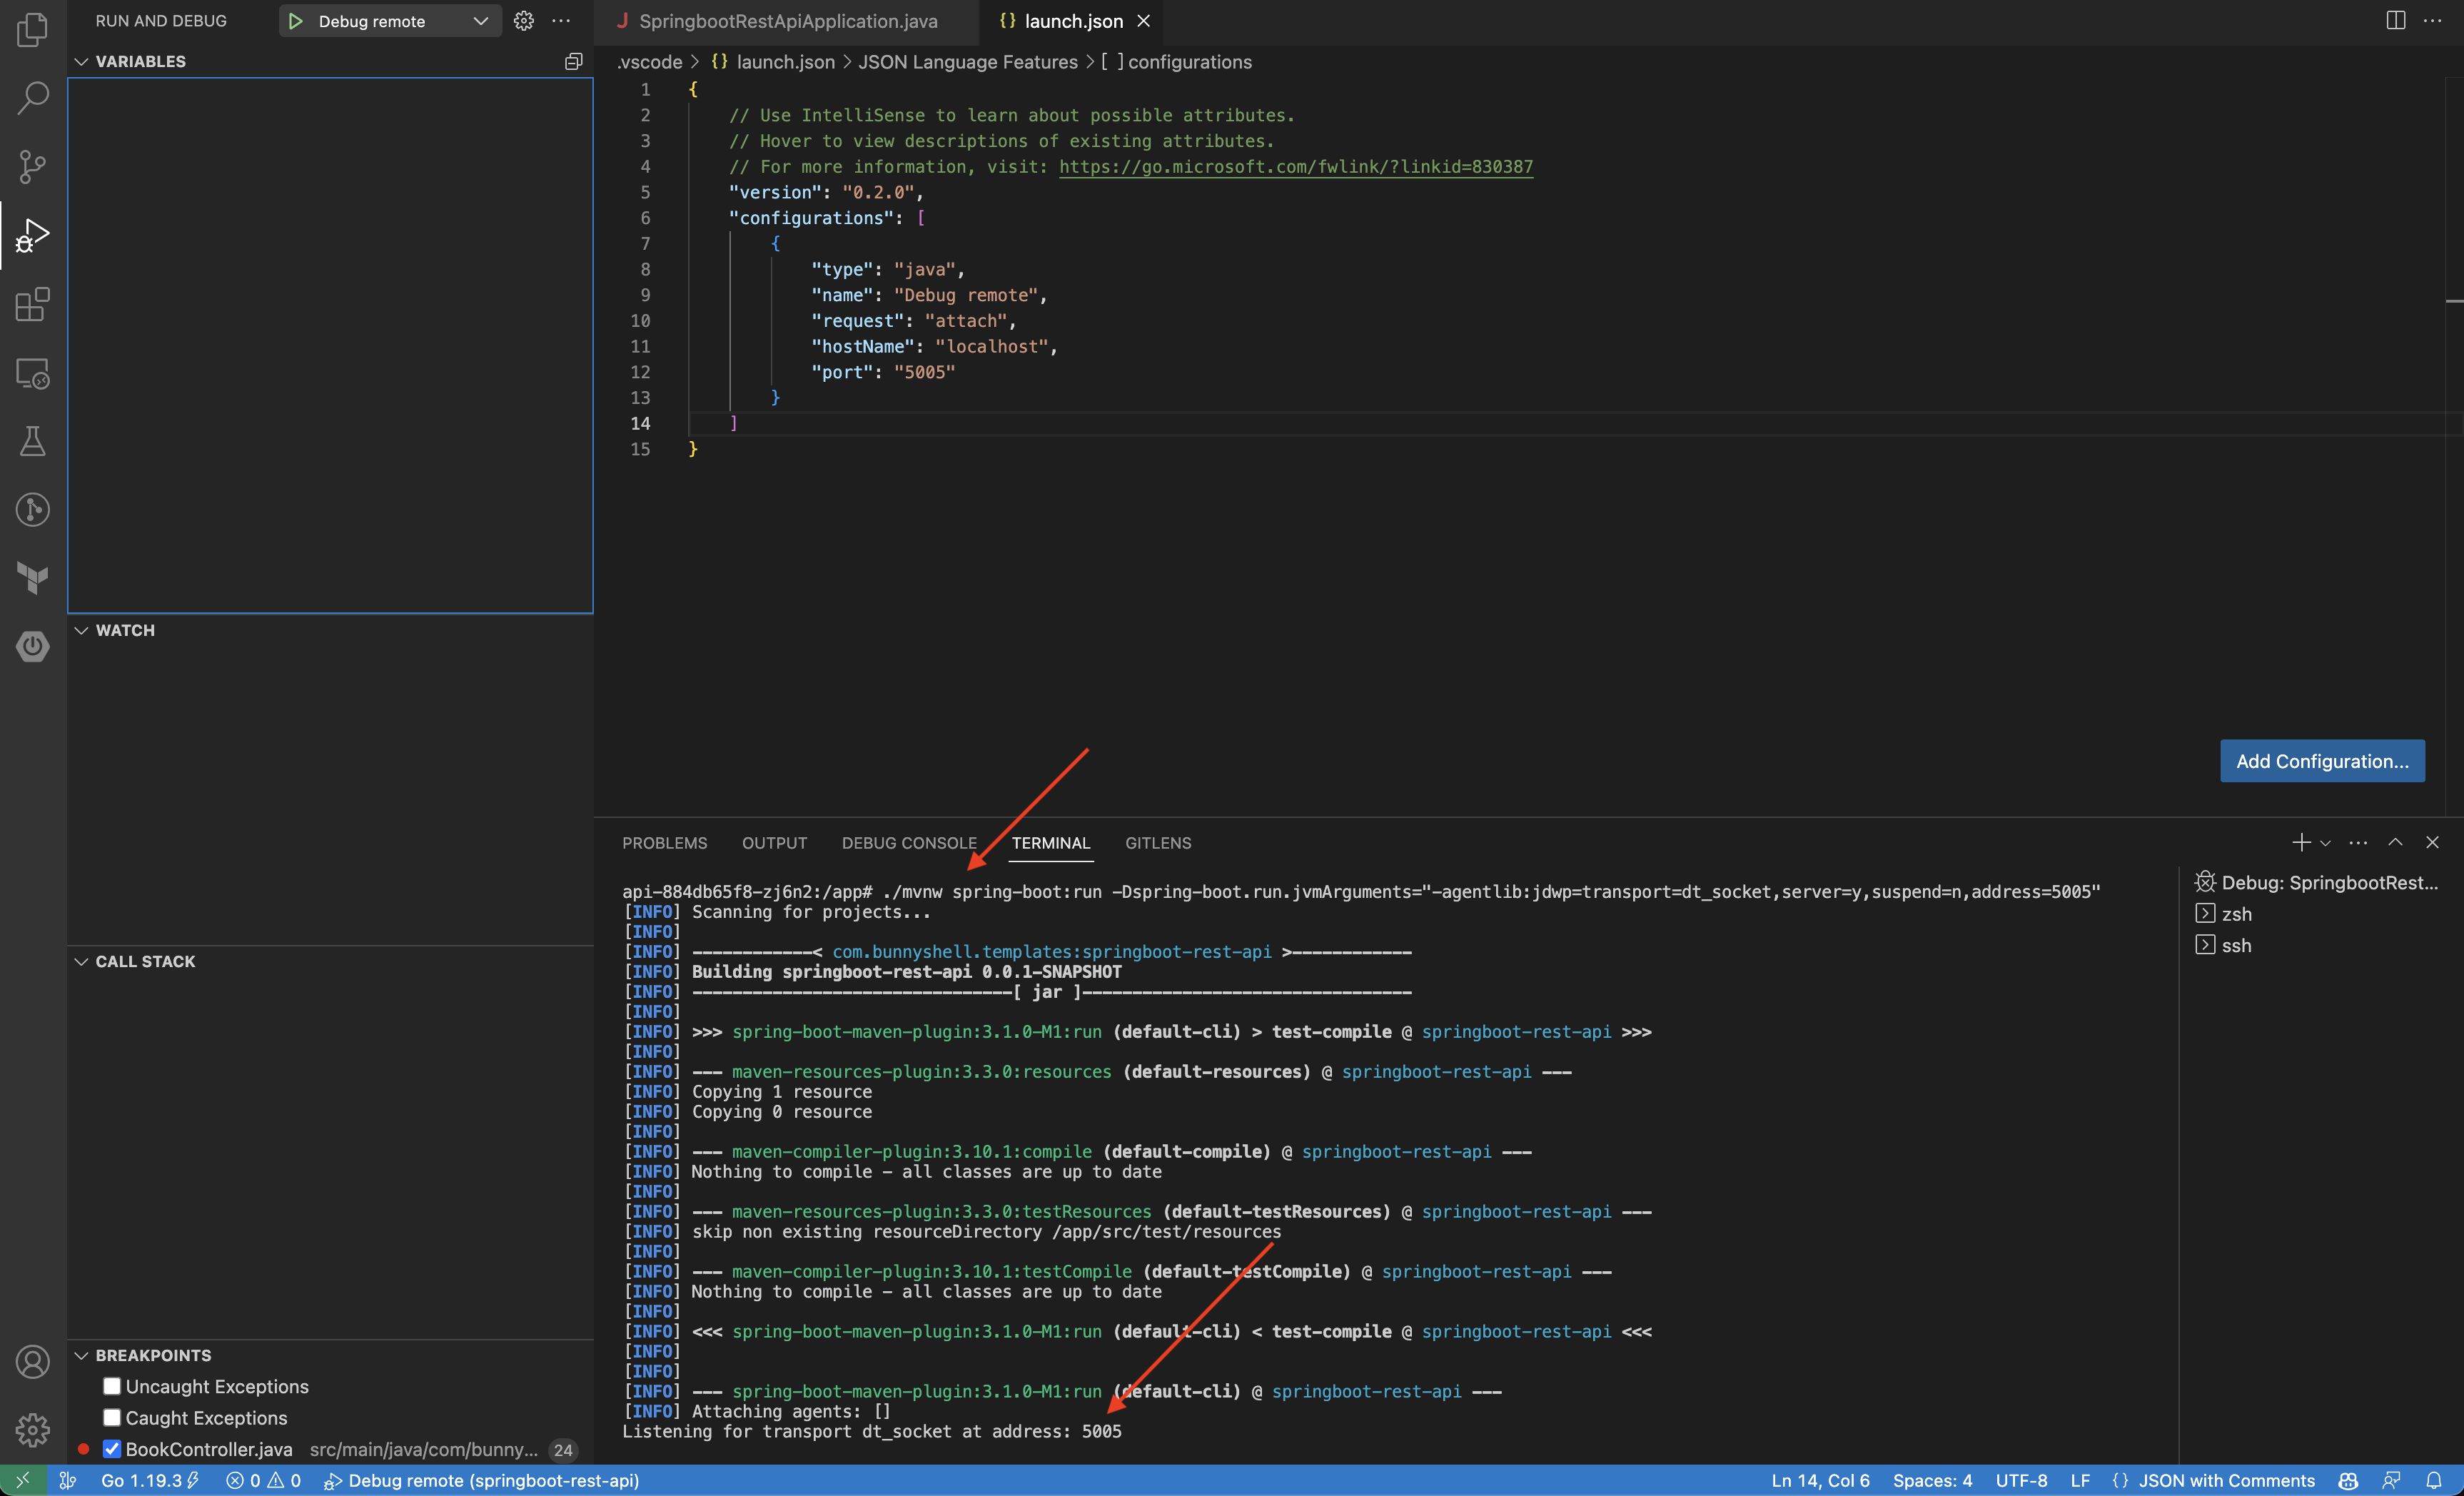Screen dimensions: 2464x1496
Task: Click the Add Configuration button
Action: (x=2322, y=761)
